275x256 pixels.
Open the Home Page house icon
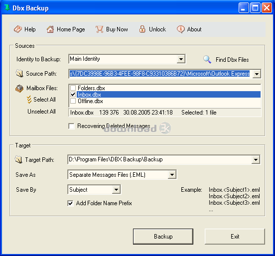pos(50,29)
